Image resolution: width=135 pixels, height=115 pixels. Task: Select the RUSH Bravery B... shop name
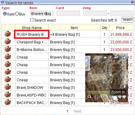[x=32, y=34]
